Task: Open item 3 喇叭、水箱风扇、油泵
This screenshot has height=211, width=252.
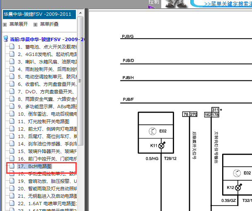Action: pos(47,62)
